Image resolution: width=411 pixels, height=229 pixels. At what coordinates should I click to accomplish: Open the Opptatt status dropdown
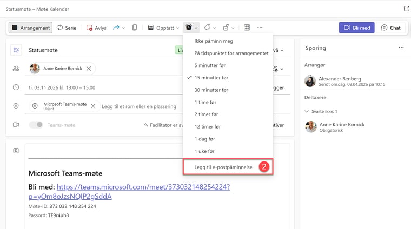click(163, 28)
